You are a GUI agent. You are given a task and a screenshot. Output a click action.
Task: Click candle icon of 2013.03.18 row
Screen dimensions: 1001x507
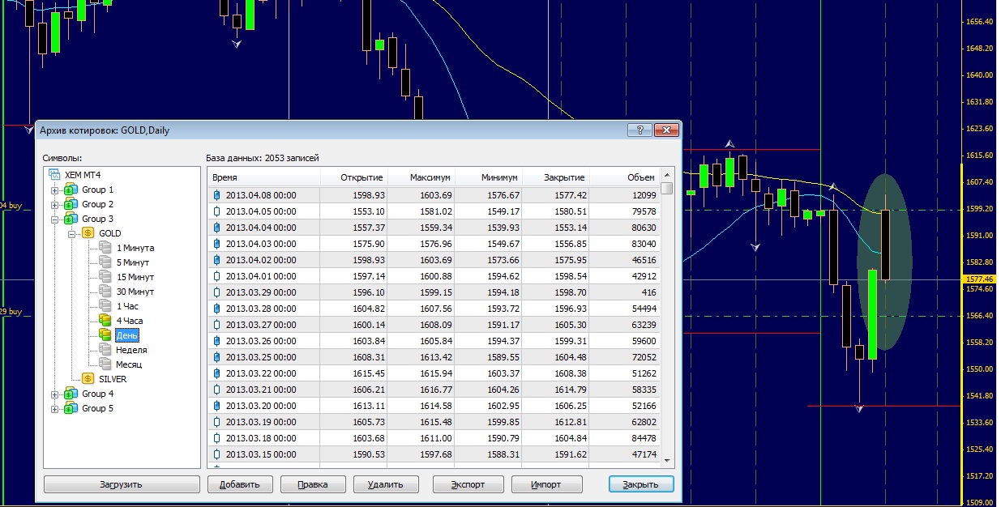[x=216, y=438]
